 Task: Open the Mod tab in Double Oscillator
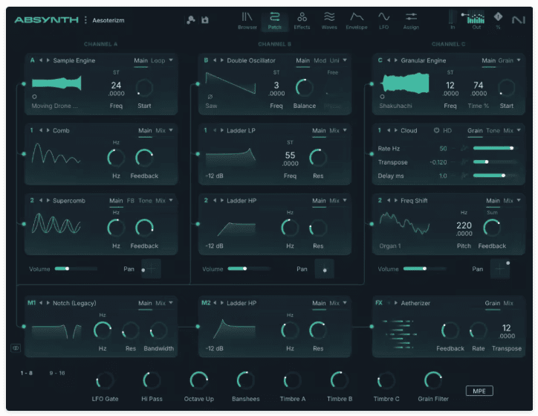point(320,60)
